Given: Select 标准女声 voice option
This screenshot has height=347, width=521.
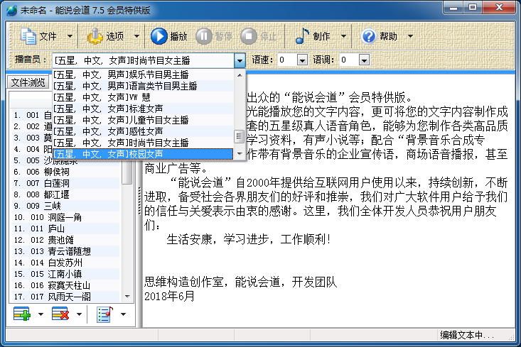Looking at the screenshot, I should pos(143,109).
